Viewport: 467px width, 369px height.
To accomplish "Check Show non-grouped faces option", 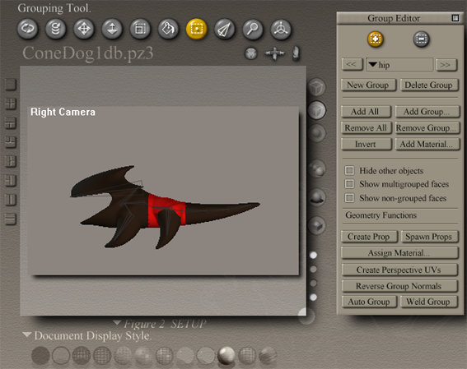I will pos(349,198).
